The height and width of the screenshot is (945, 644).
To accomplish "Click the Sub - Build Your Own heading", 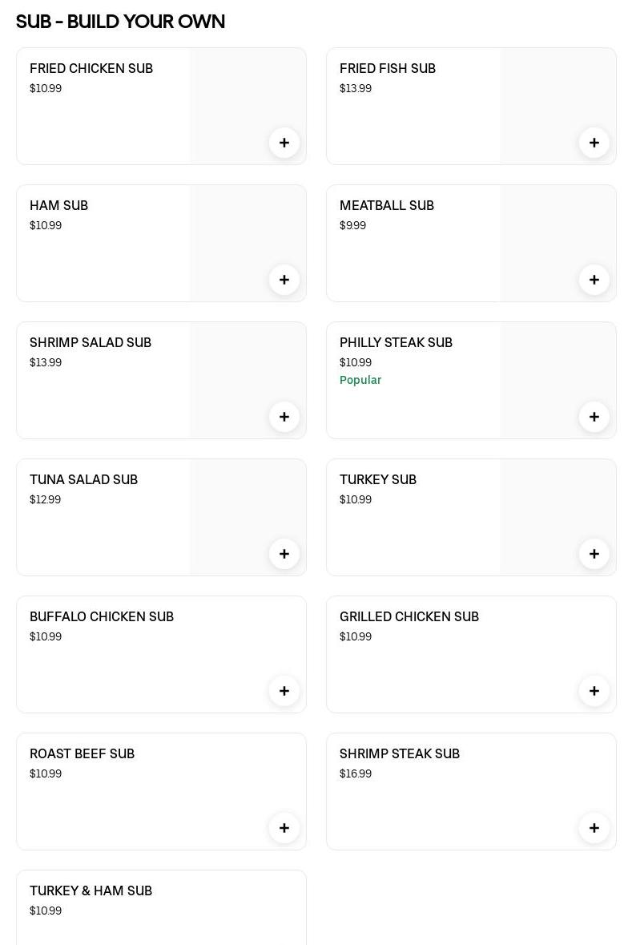I will (120, 22).
